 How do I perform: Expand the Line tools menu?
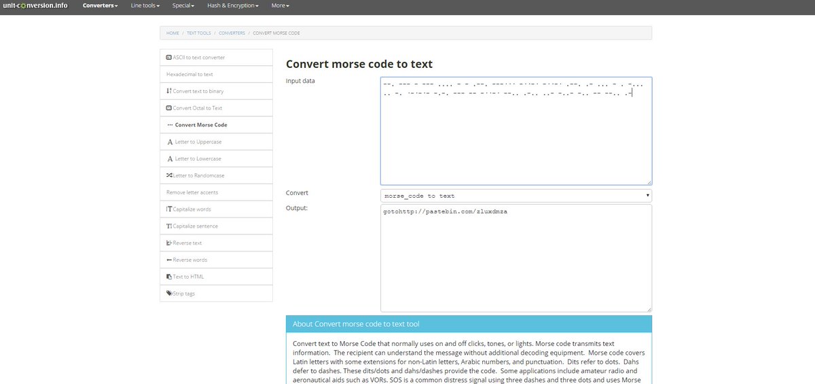click(x=145, y=5)
